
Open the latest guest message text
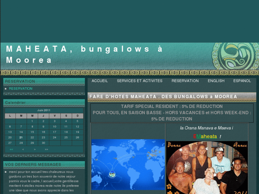[x=44, y=182]
